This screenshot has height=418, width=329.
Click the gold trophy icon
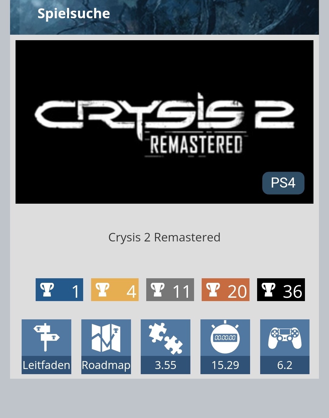pos(102,290)
